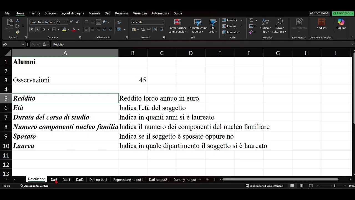Click the Commenti button
The image size is (355, 200).
pos(319,13)
